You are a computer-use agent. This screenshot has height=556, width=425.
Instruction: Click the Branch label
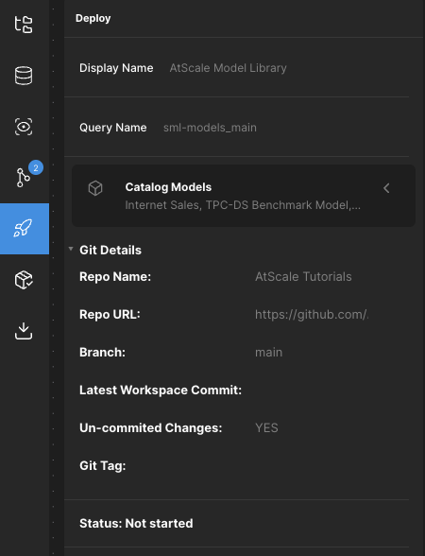pyautogui.click(x=102, y=352)
